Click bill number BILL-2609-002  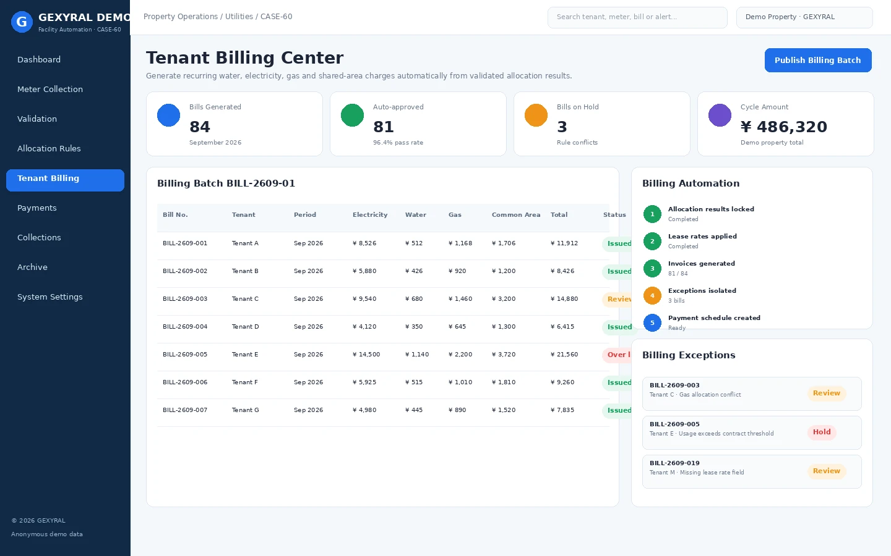(x=185, y=271)
